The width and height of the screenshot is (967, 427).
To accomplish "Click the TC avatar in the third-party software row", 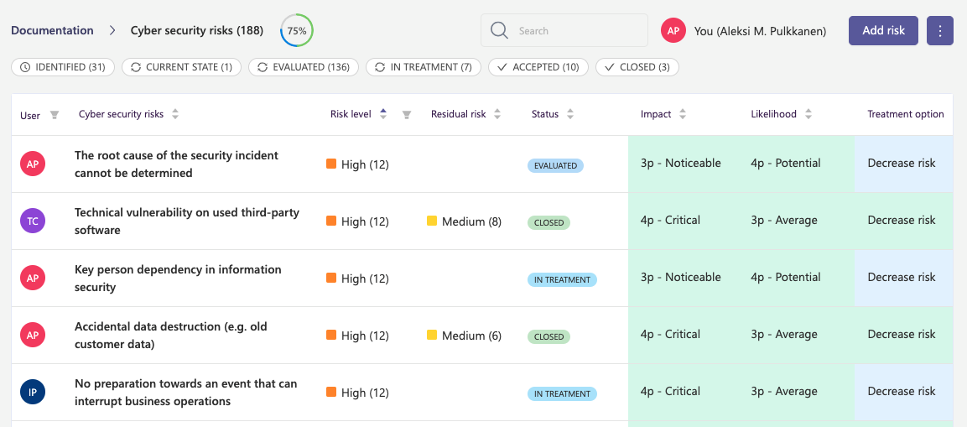I will point(33,221).
